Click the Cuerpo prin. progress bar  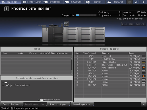point(86,15)
